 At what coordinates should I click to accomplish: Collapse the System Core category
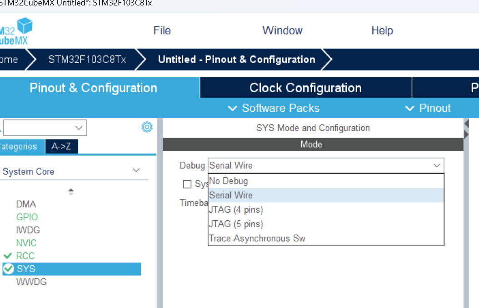pos(136,170)
